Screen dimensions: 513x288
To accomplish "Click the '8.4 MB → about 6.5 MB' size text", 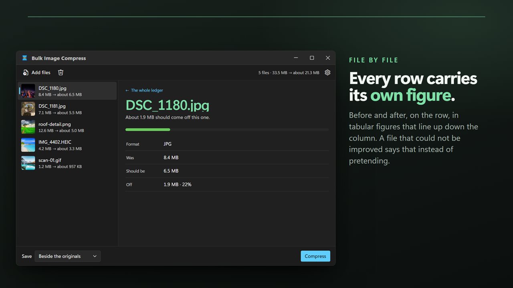I will coord(60,95).
